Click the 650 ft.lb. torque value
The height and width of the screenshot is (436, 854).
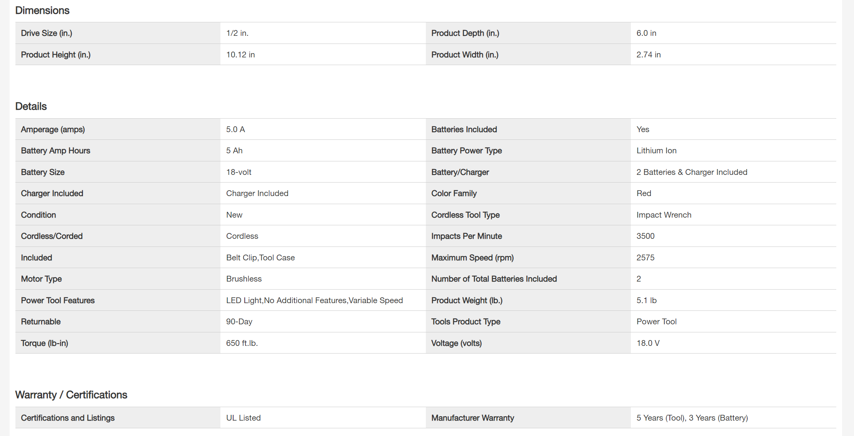[242, 343]
